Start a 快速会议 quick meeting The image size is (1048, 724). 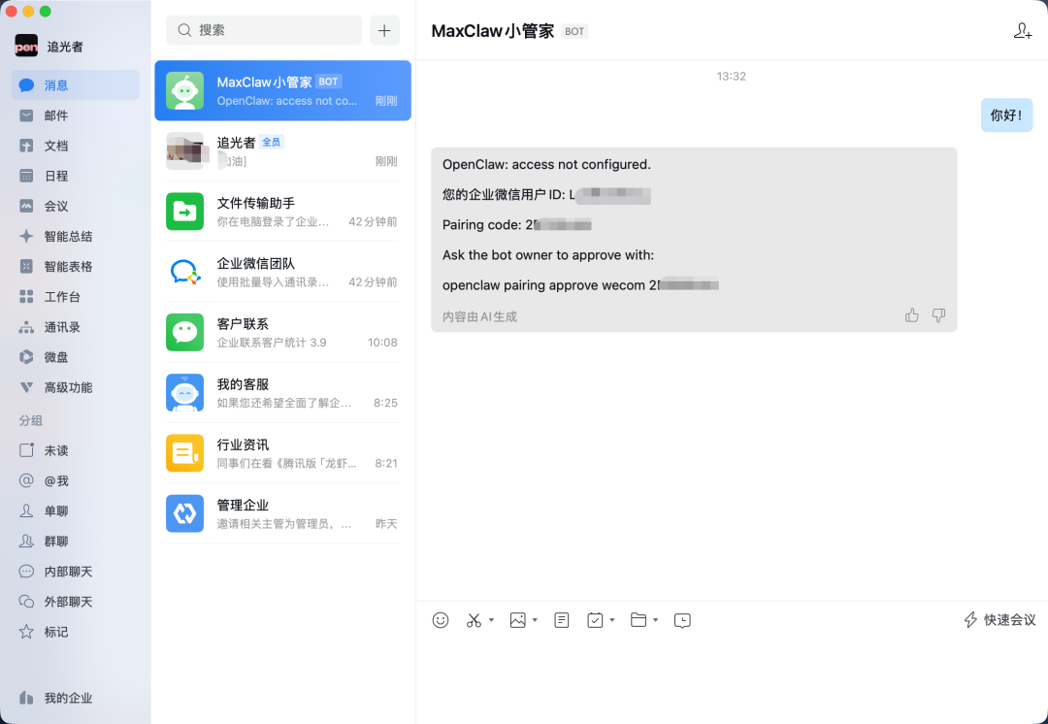click(999, 619)
